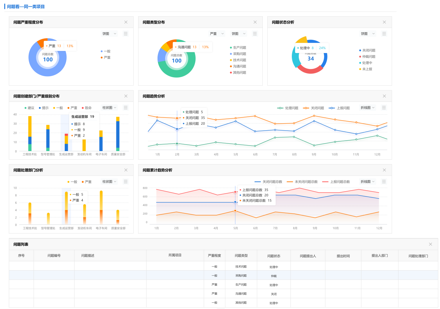Open hamburger menu in 问题累计趋势分析 panel
This screenshot has height=309, width=440.
384,182
